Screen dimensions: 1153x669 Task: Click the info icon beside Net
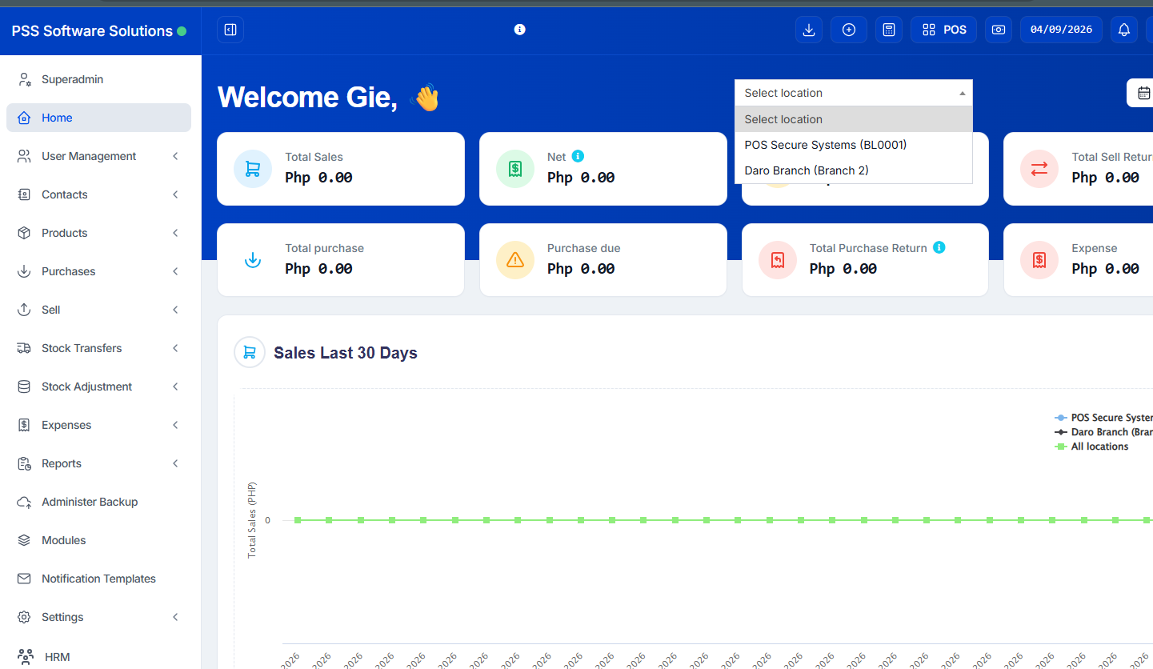click(x=579, y=156)
